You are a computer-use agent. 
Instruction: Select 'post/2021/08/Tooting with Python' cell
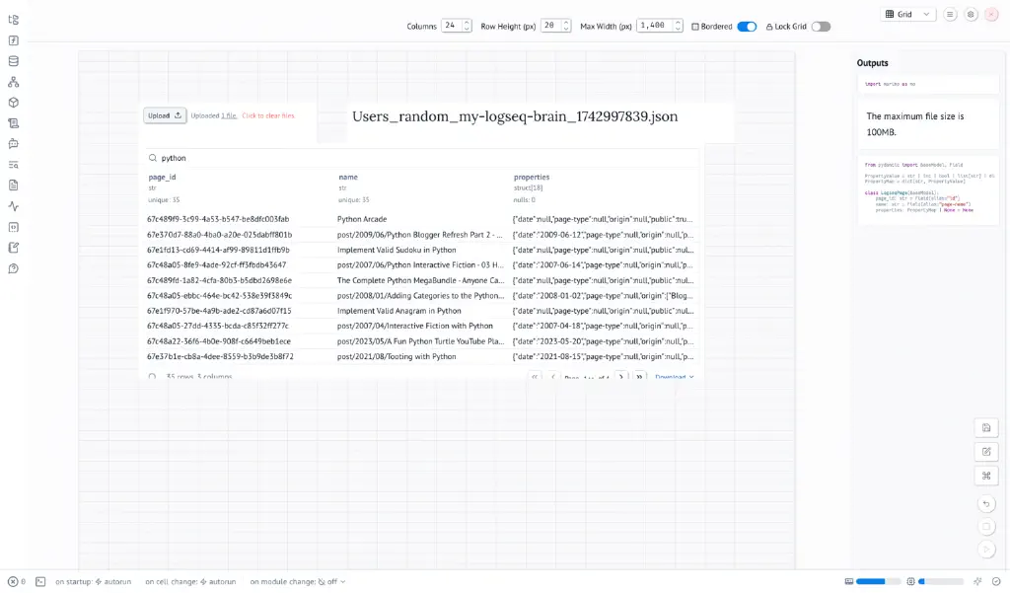coord(397,356)
